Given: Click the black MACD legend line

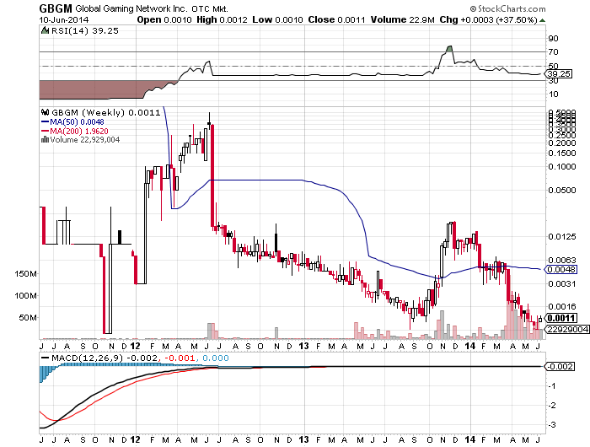Looking at the screenshot, I should [x=45, y=358].
